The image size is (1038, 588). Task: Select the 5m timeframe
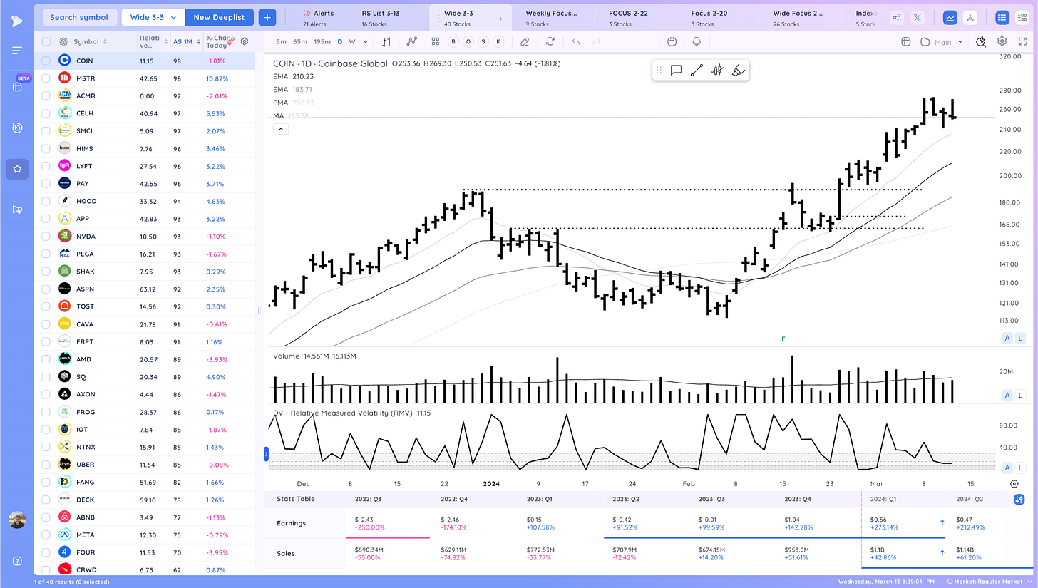(281, 41)
